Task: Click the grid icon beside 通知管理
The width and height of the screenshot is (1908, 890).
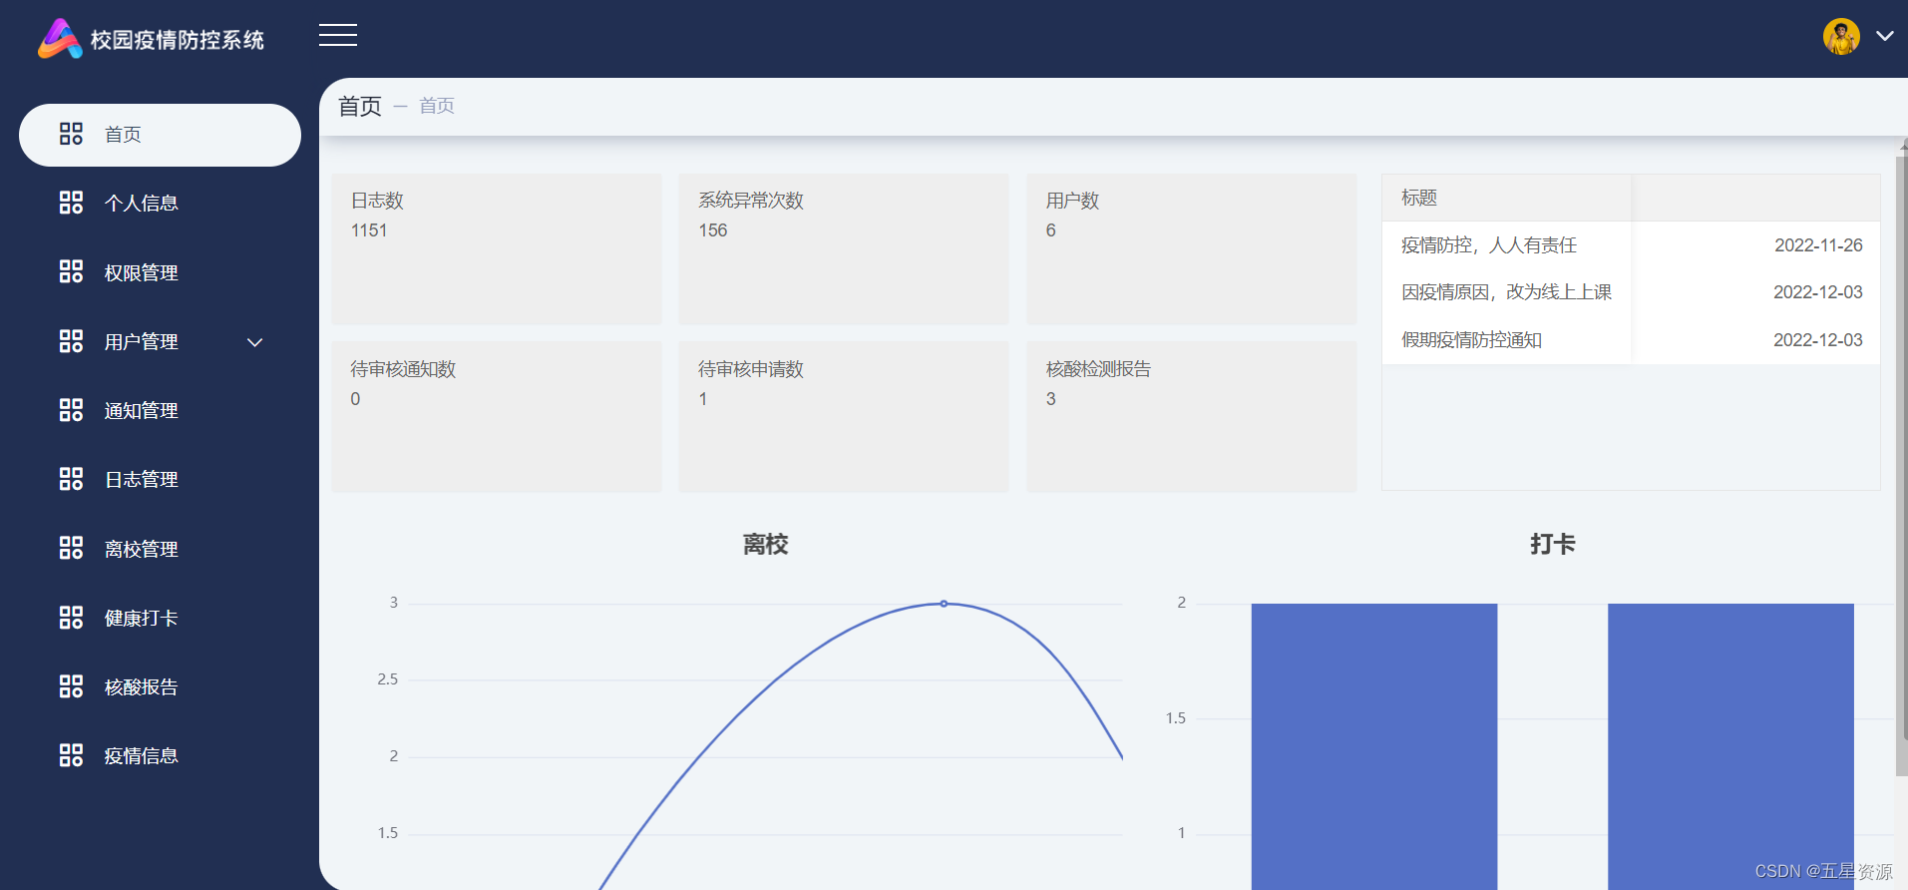Action: click(71, 410)
